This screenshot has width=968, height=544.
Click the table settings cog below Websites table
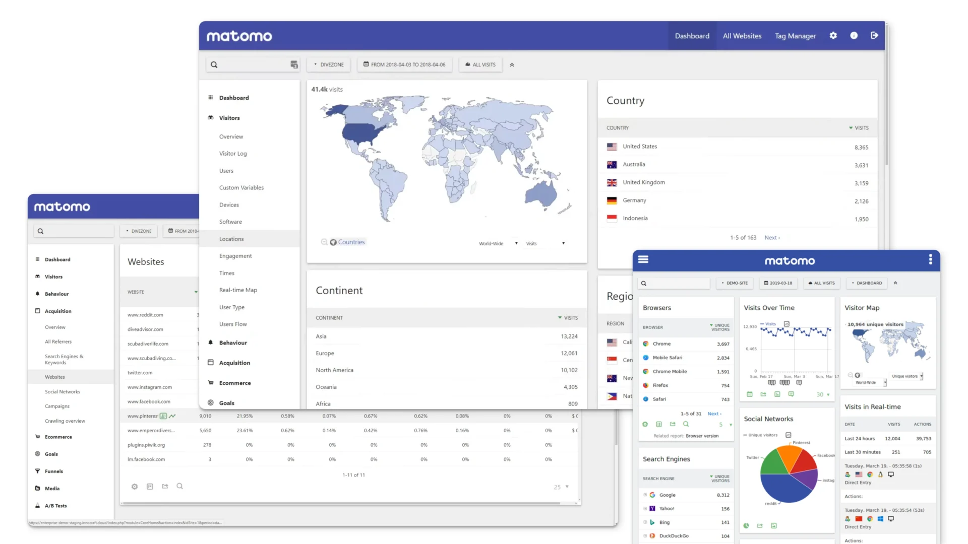135,487
